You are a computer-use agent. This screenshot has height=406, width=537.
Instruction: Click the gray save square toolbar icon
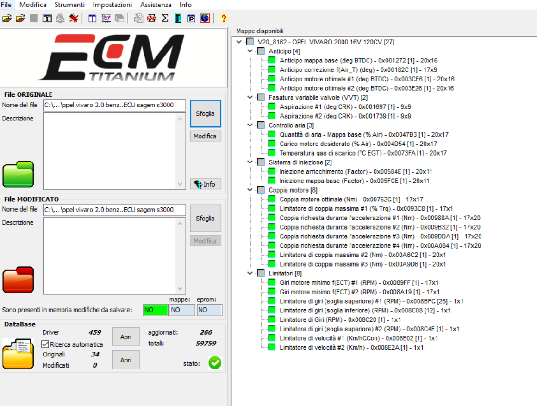(33, 18)
